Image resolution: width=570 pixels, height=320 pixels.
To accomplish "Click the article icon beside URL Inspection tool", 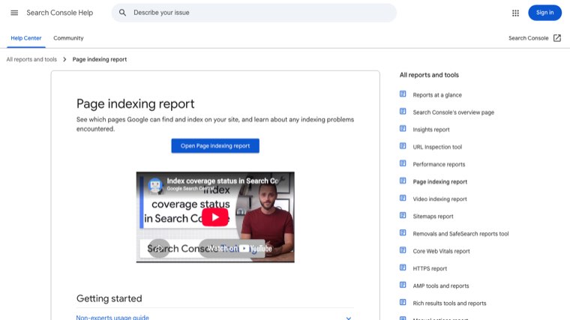I will coord(403,146).
